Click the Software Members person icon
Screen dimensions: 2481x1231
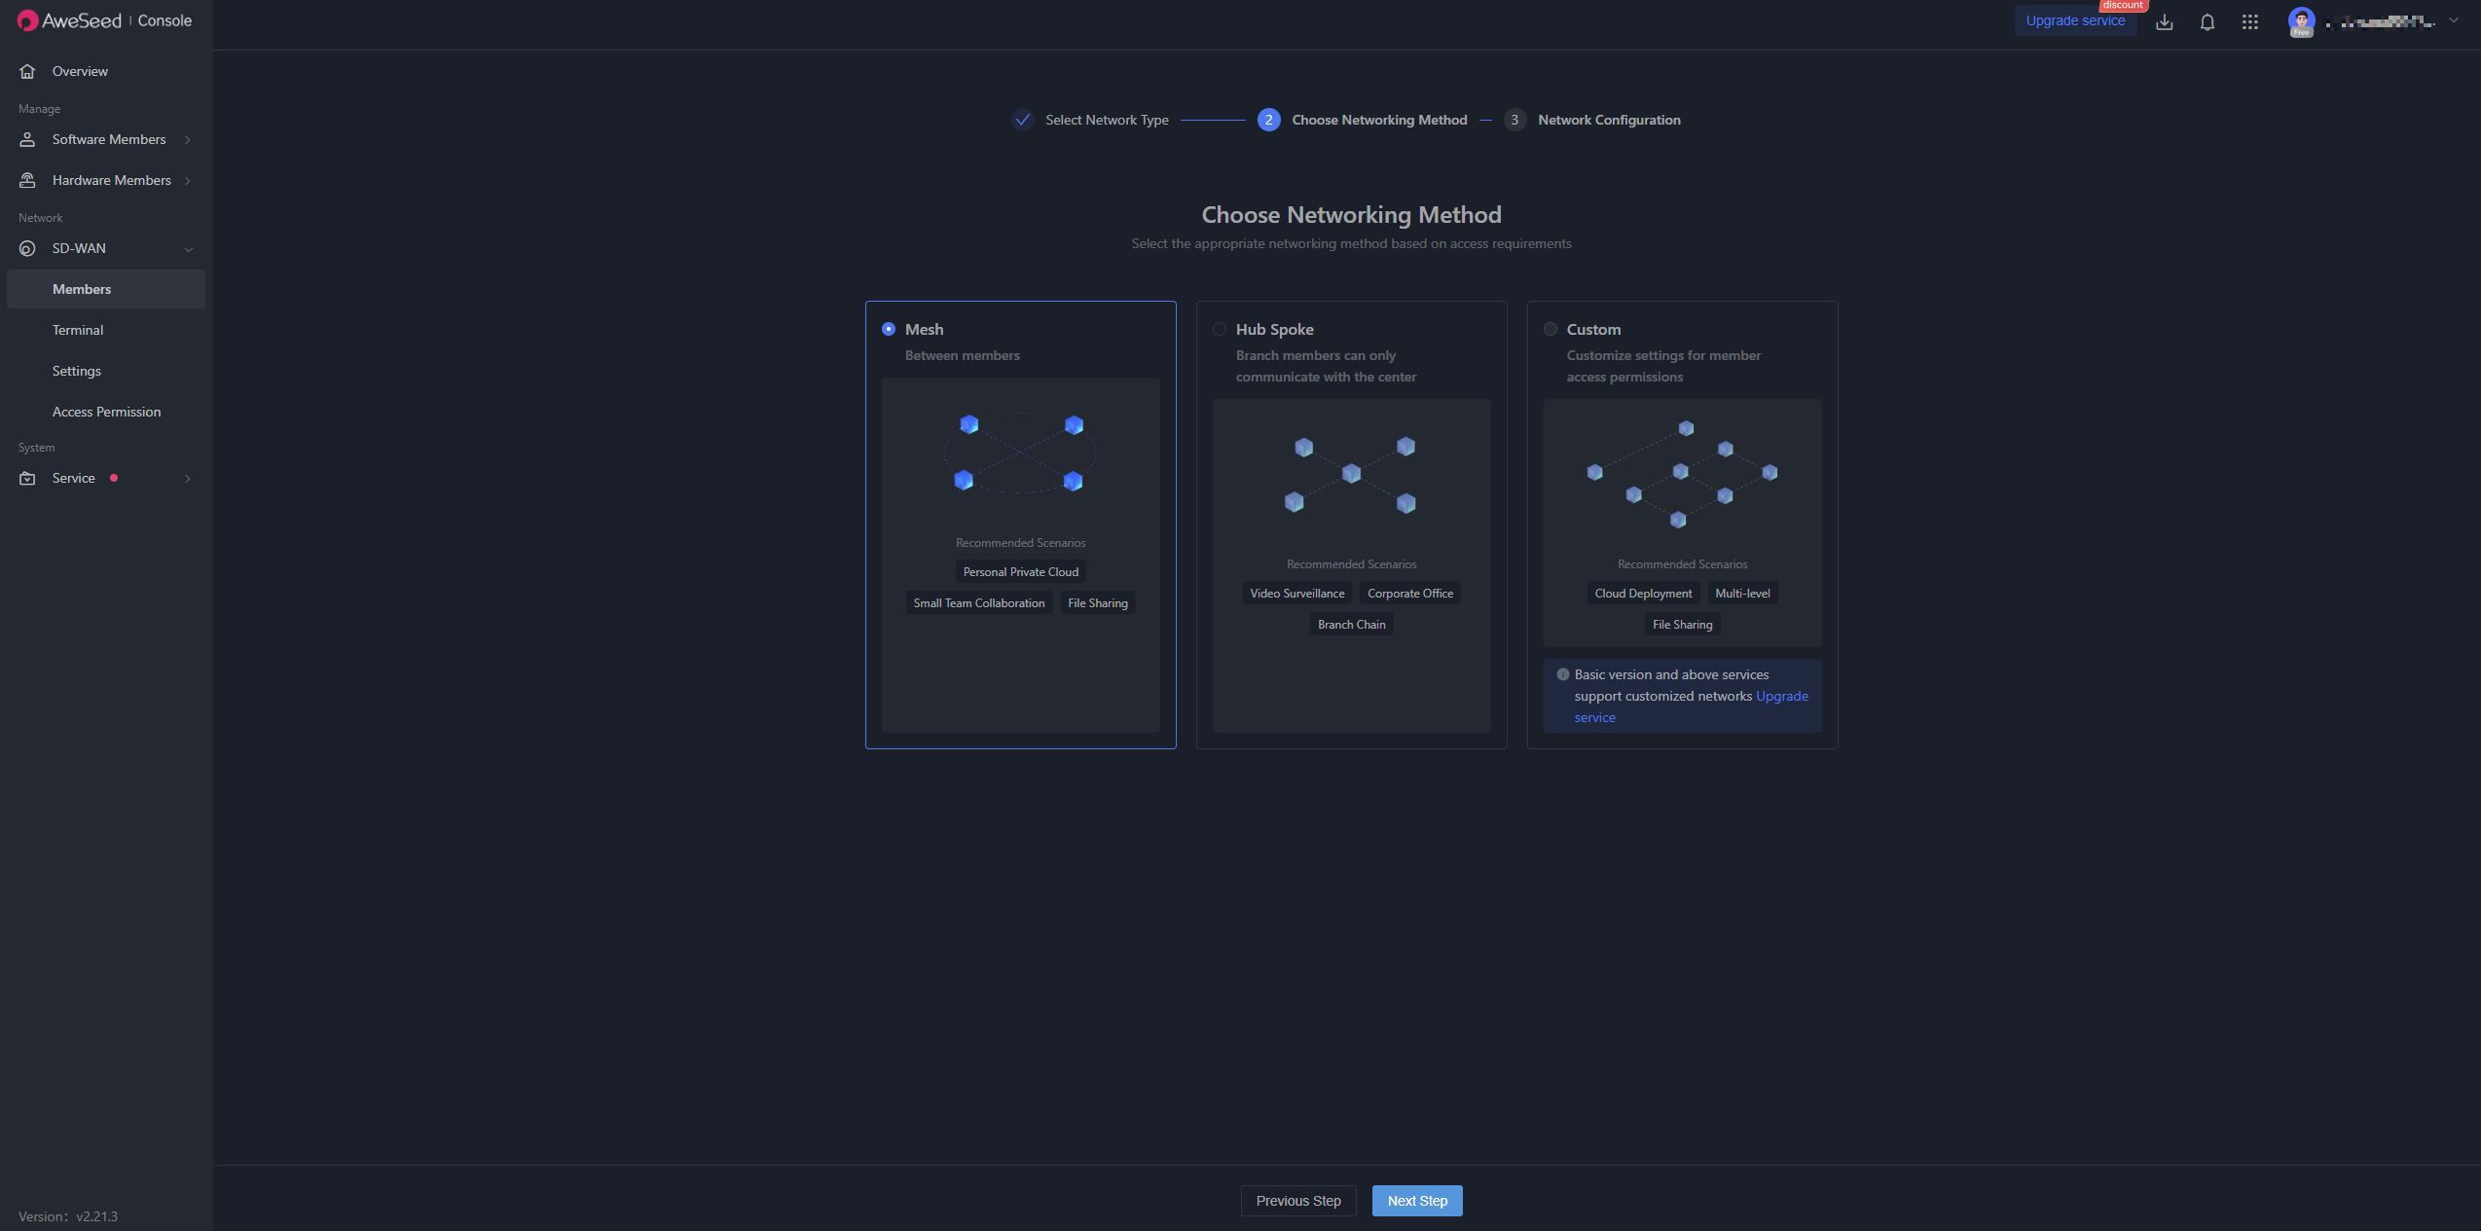[27, 139]
